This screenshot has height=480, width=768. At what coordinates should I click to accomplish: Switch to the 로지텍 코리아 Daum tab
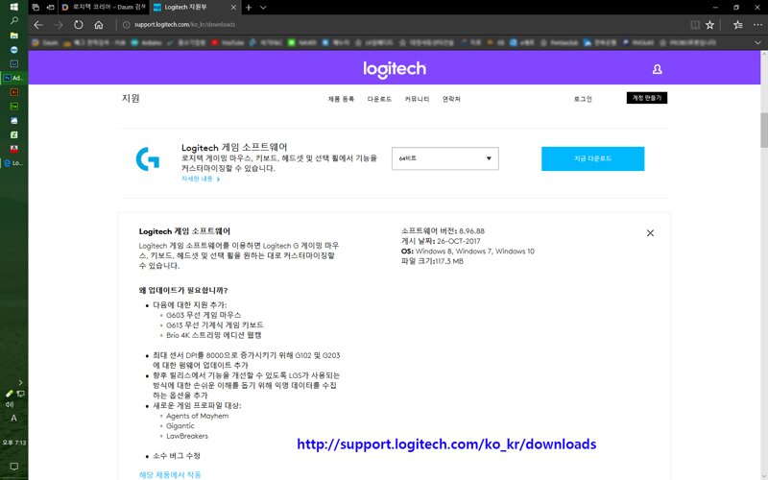[104, 8]
